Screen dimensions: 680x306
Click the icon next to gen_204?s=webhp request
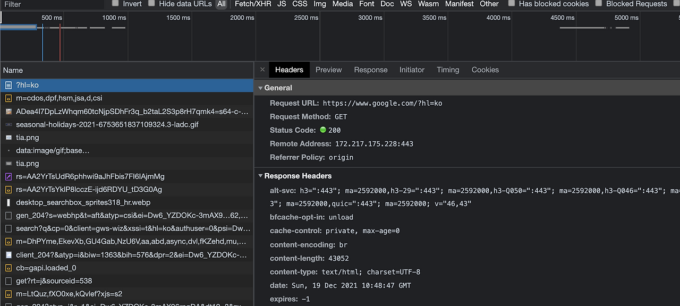(x=8, y=216)
